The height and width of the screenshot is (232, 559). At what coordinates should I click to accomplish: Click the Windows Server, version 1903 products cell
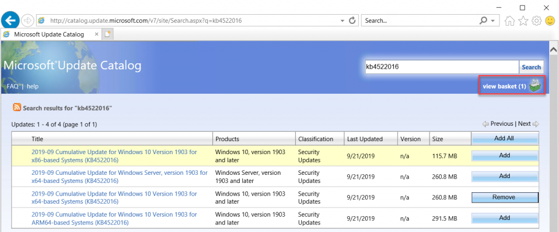point(248,177)
